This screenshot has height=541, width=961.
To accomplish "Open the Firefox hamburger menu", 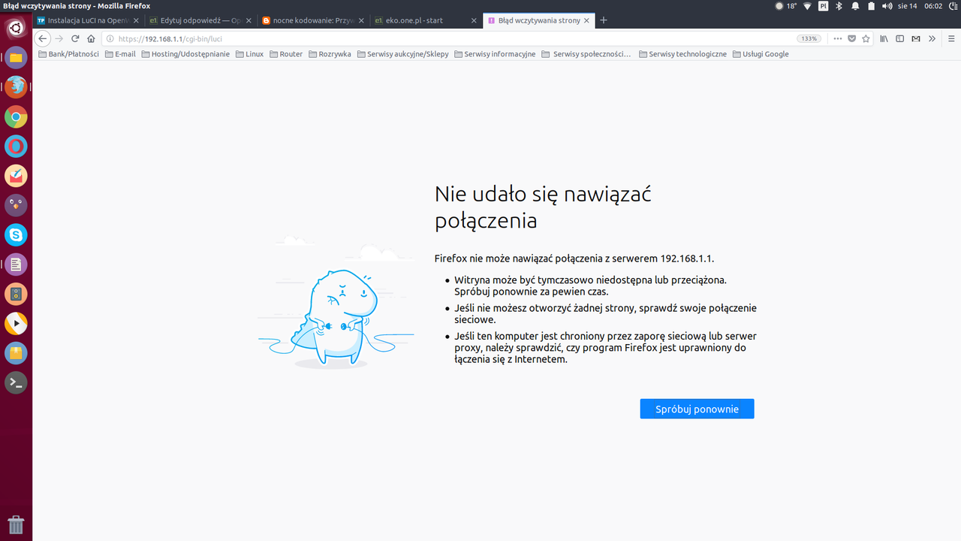I will point(950,38).
